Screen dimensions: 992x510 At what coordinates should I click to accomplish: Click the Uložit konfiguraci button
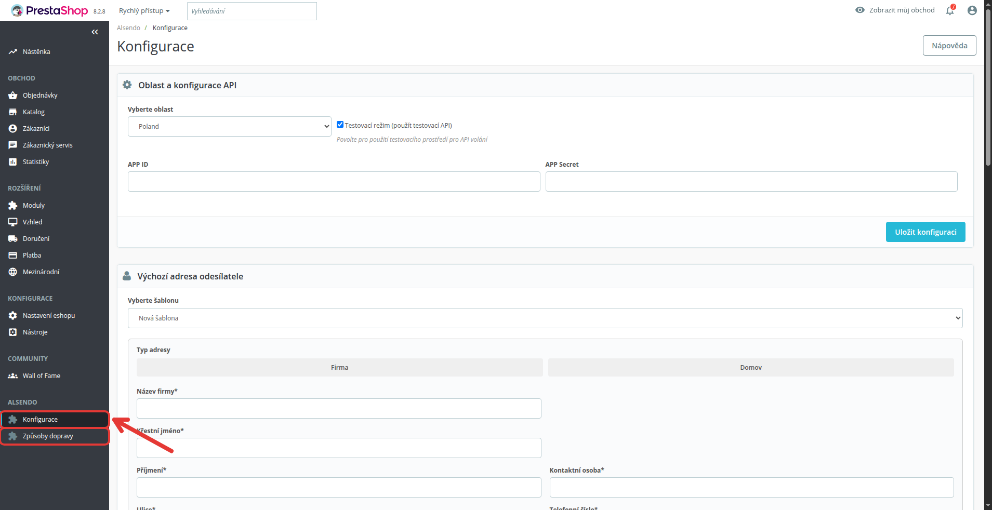tap(925, 232)
